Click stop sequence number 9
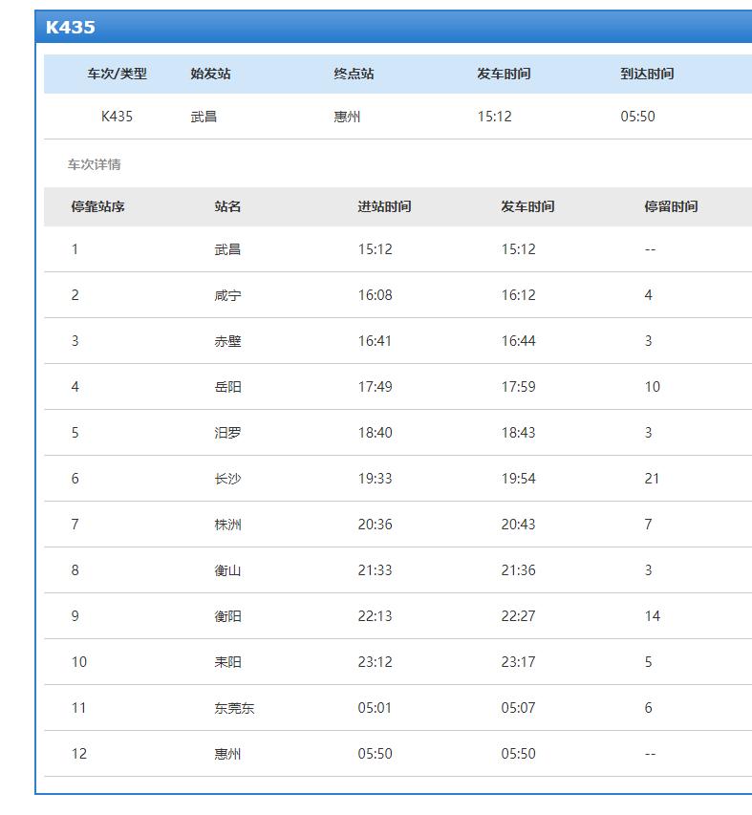The image size is (752, 815). pos(75,616)
